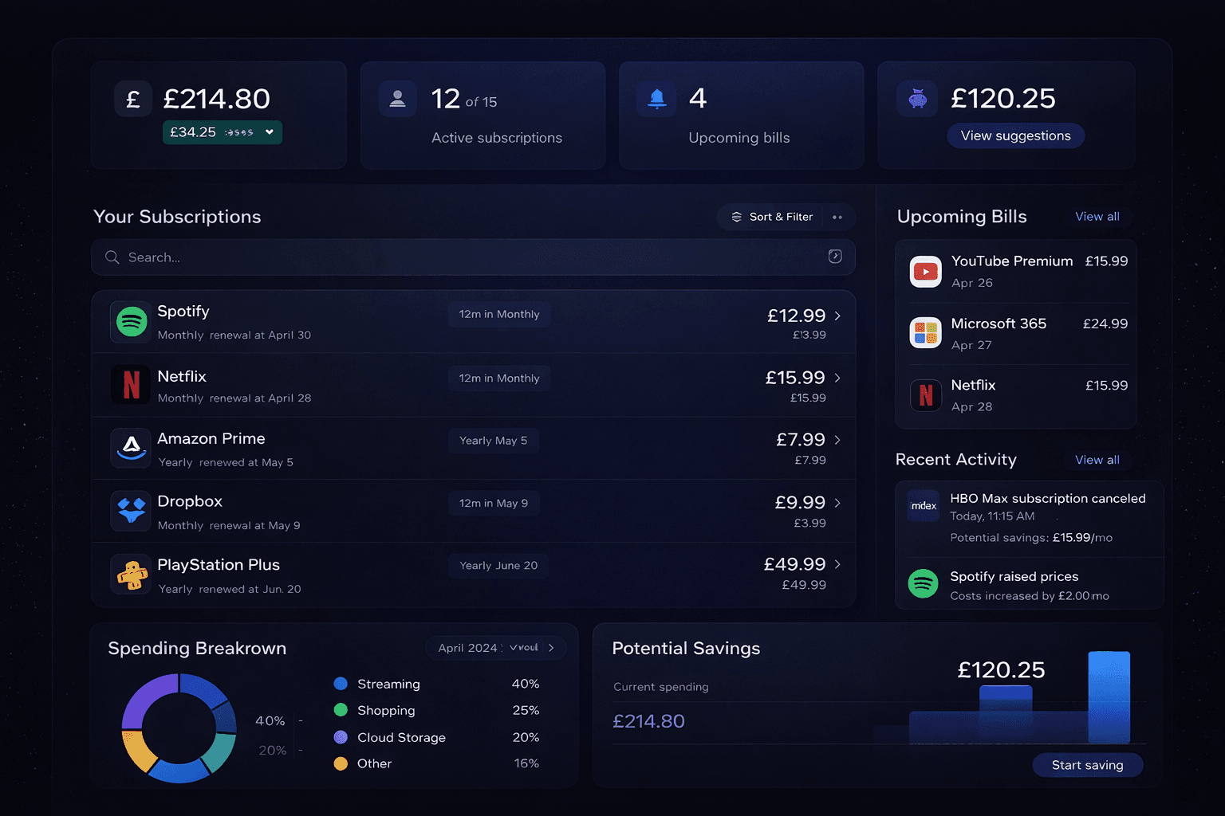
Task: Open HBO Max subscription canceled entry
Action: pos(1029,518)
